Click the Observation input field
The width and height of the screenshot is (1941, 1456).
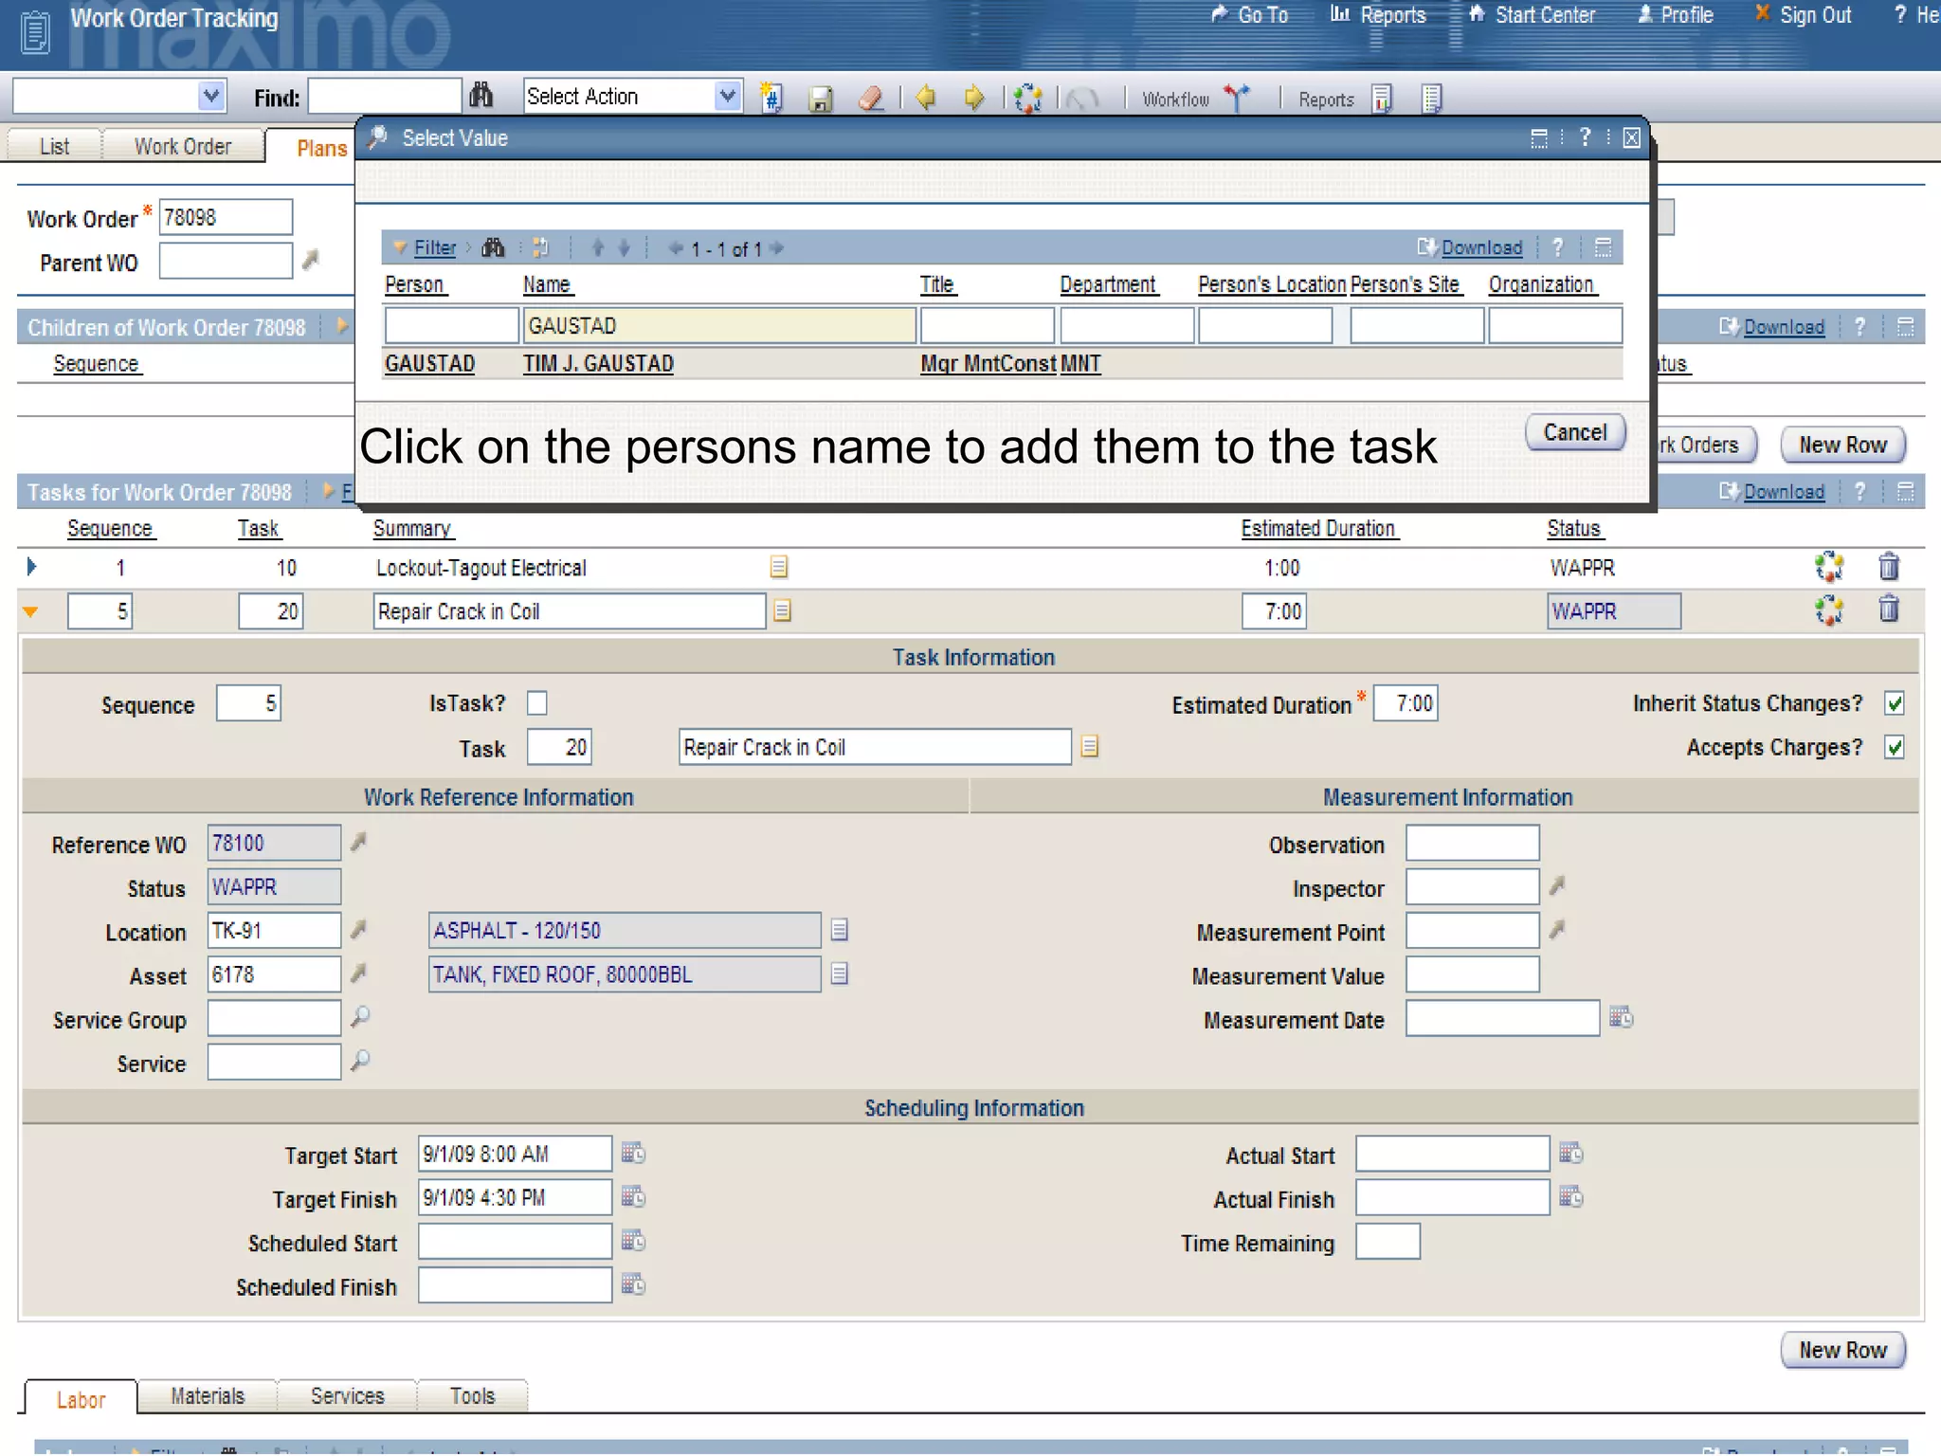[x=1472, y=843]
